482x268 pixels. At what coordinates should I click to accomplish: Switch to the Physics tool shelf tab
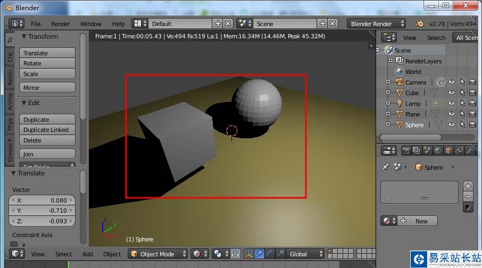tap(10, 124)
